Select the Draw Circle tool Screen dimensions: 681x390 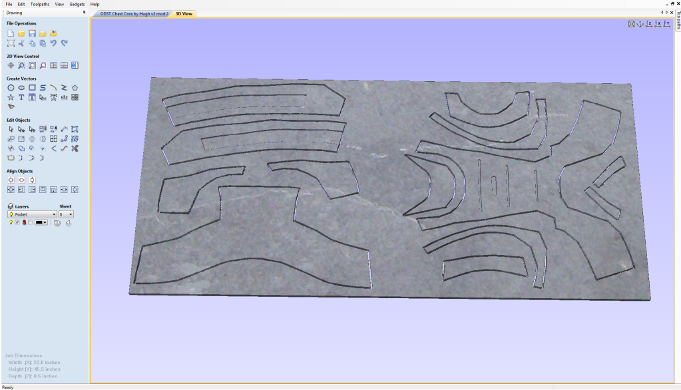(x=11, y=88)
